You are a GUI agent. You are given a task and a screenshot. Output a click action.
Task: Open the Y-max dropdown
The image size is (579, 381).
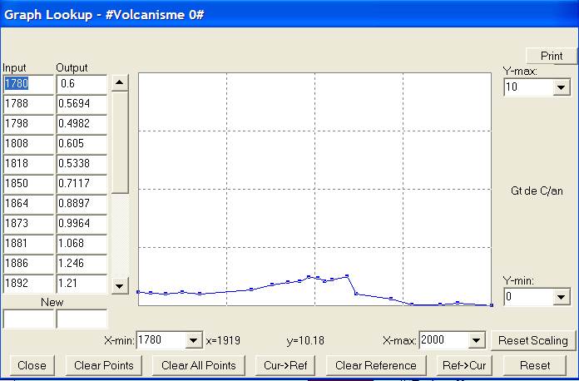coord(561,87)
